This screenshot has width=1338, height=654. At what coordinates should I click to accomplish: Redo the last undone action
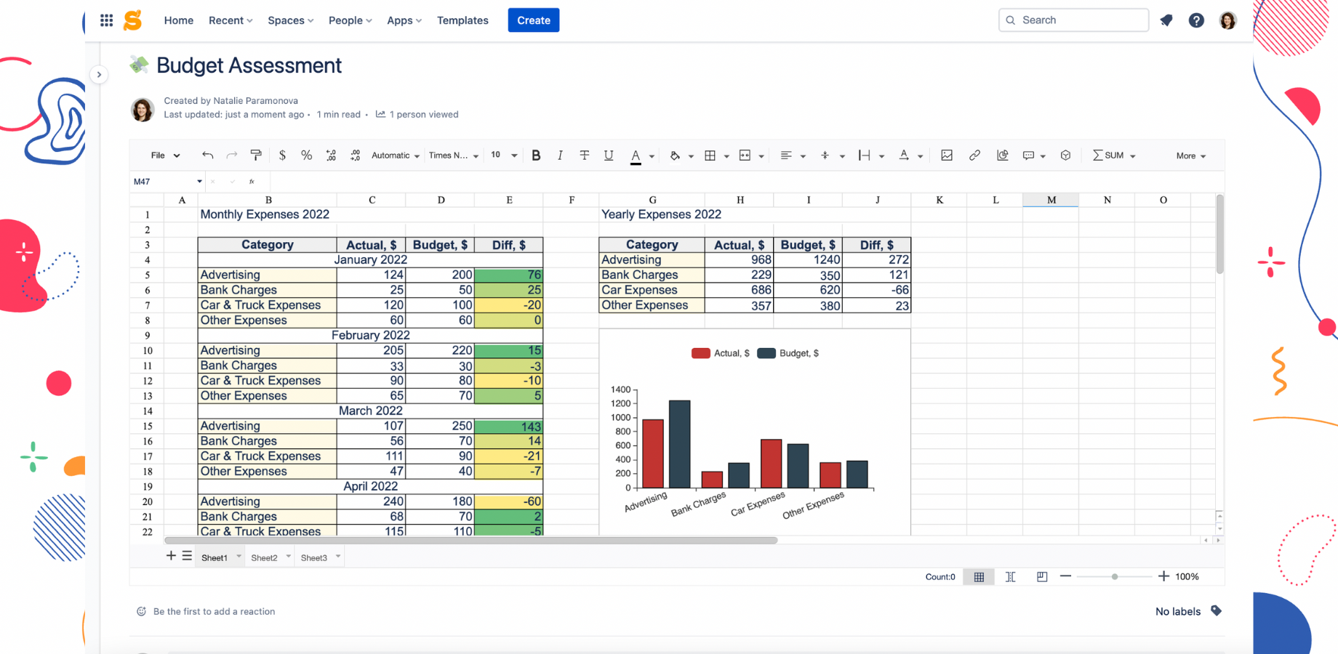(x=232, y=156)
